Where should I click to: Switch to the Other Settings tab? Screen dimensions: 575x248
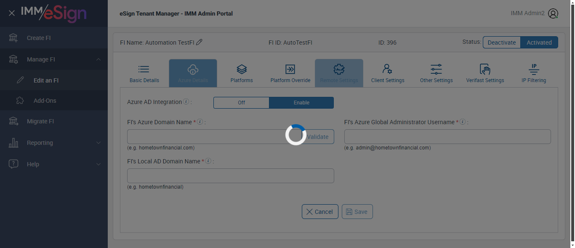(x=437, y=73)
